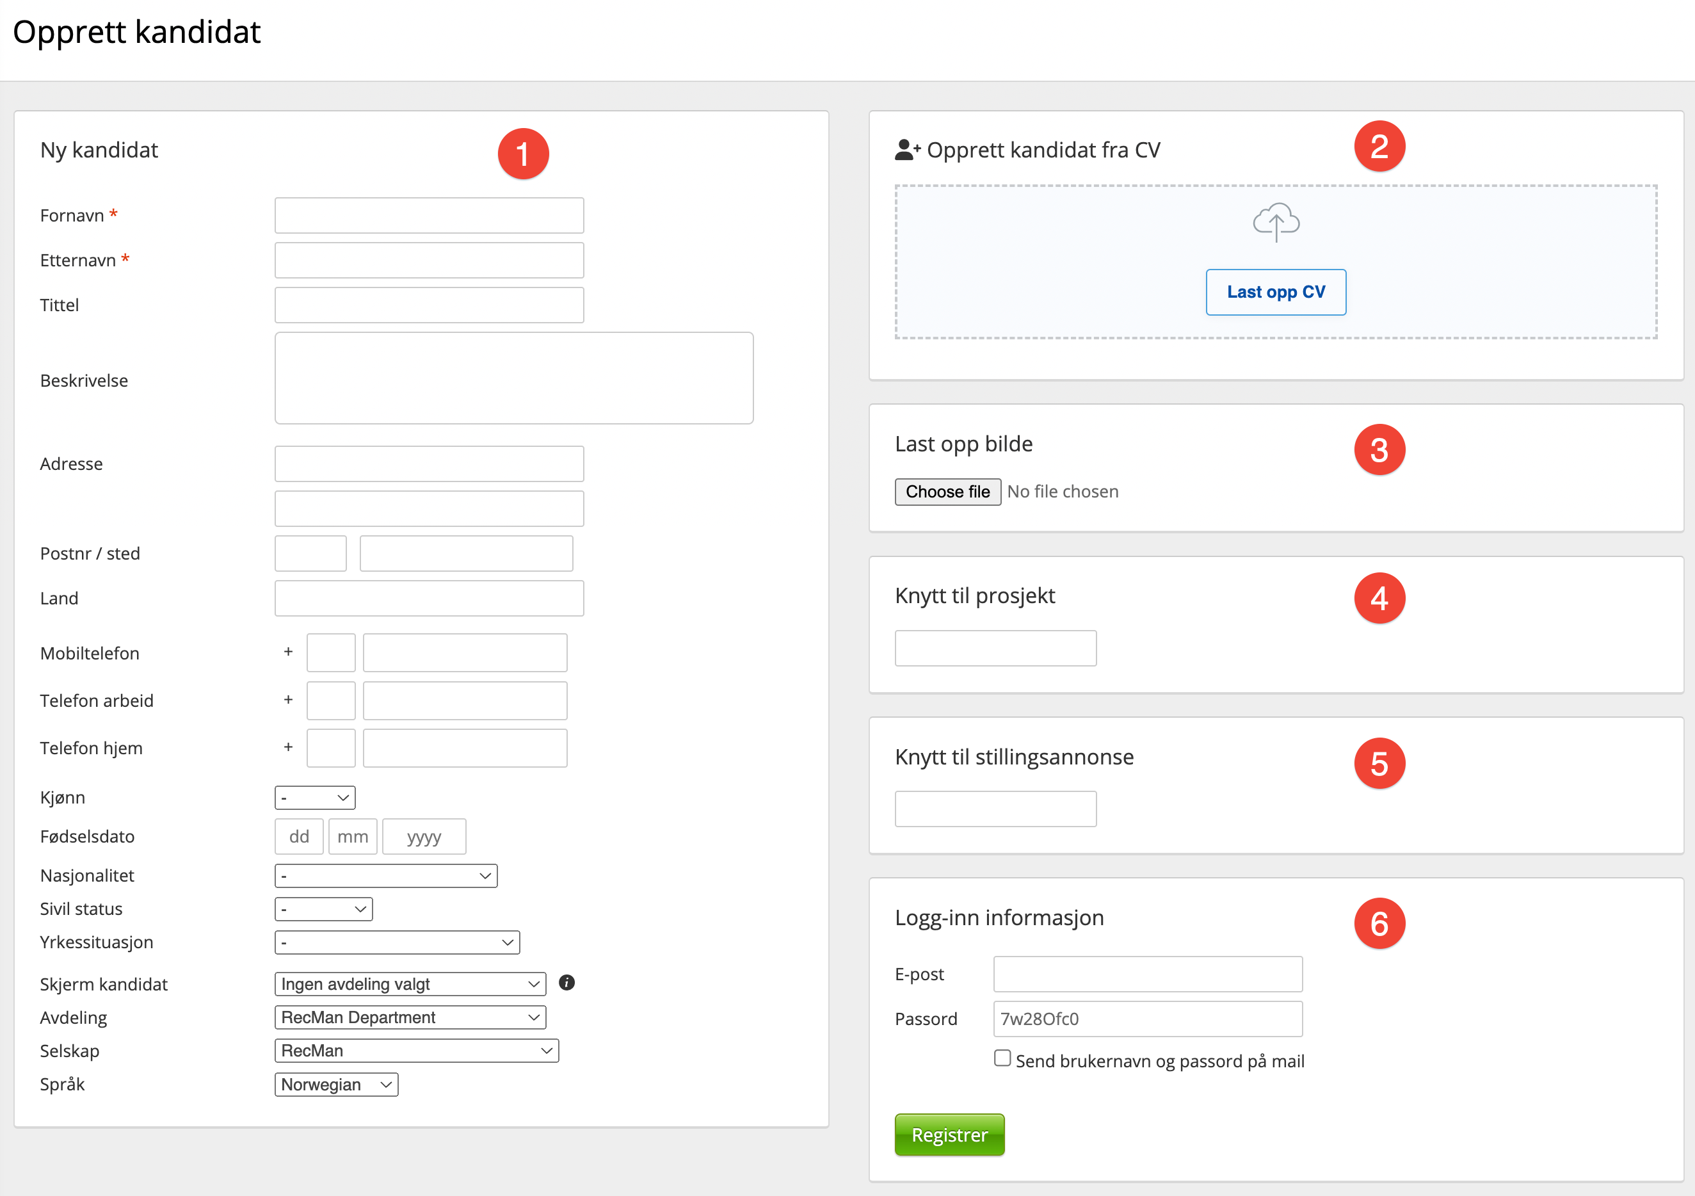Click the info icon beside Skjerm kandidat

click(566, 983)
